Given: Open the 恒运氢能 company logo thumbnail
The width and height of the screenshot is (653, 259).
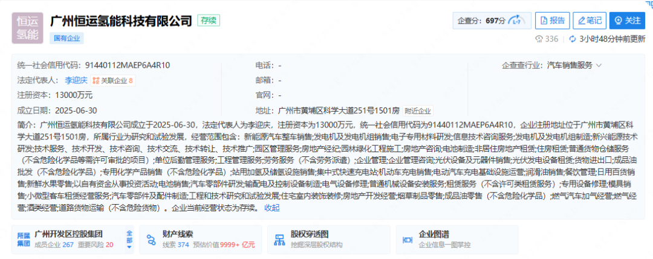Looking at the screenshot, I should (x=27, y=28).
